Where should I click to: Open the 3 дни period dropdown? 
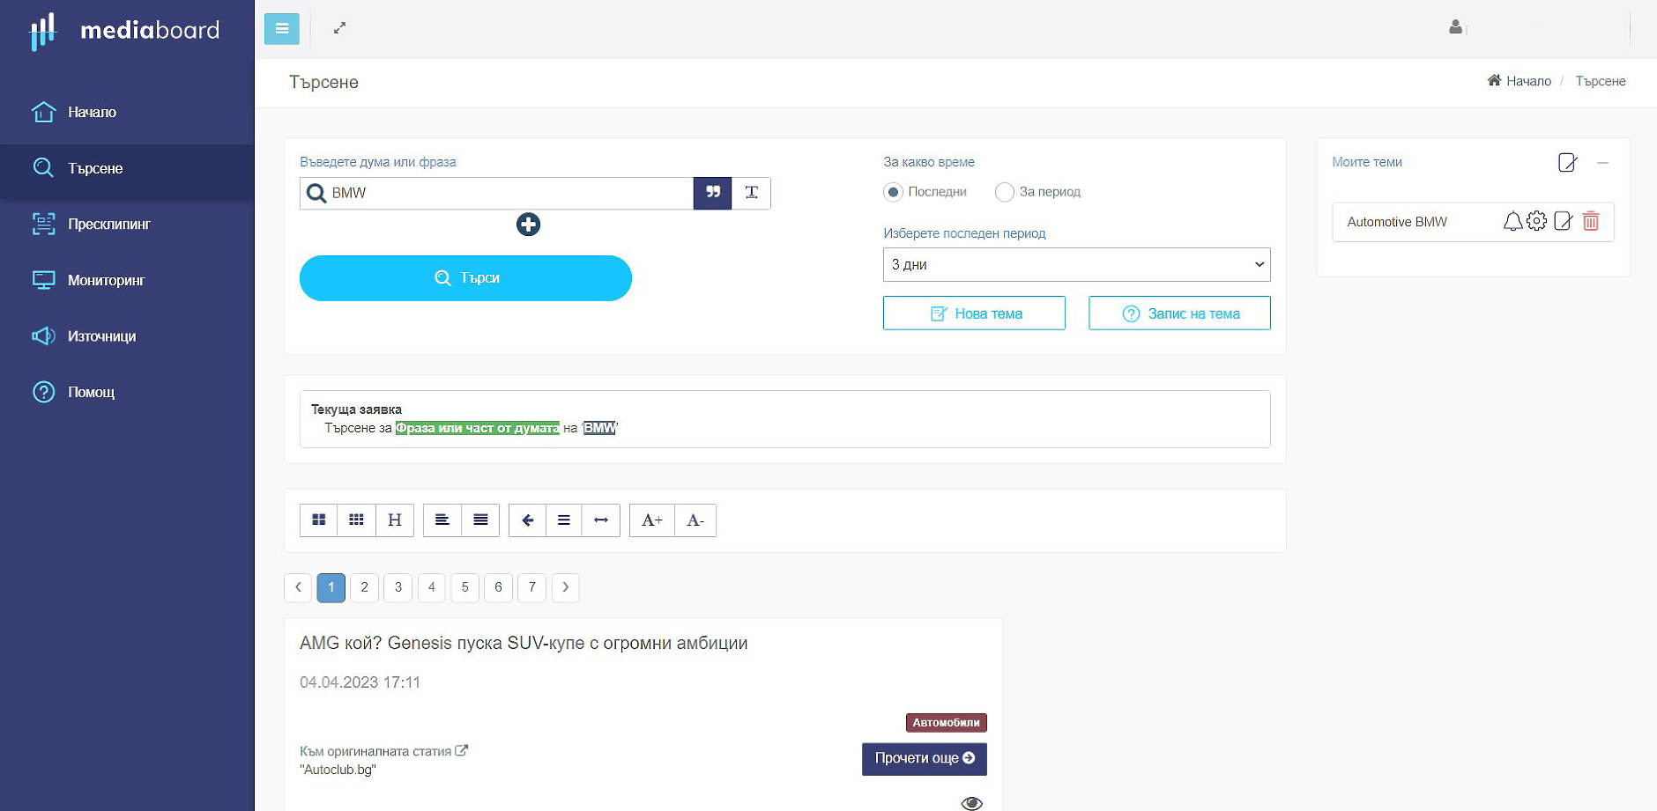[1076, 264]
